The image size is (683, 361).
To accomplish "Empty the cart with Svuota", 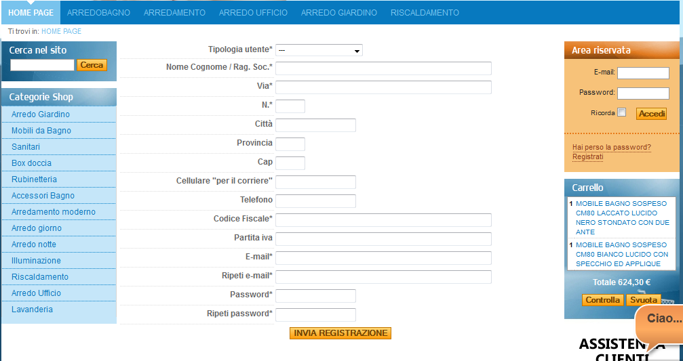I will coord(643,300).
